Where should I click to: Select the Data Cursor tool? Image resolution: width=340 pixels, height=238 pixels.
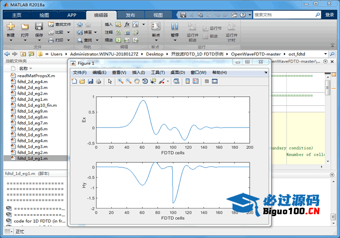[x=153, y=81]
